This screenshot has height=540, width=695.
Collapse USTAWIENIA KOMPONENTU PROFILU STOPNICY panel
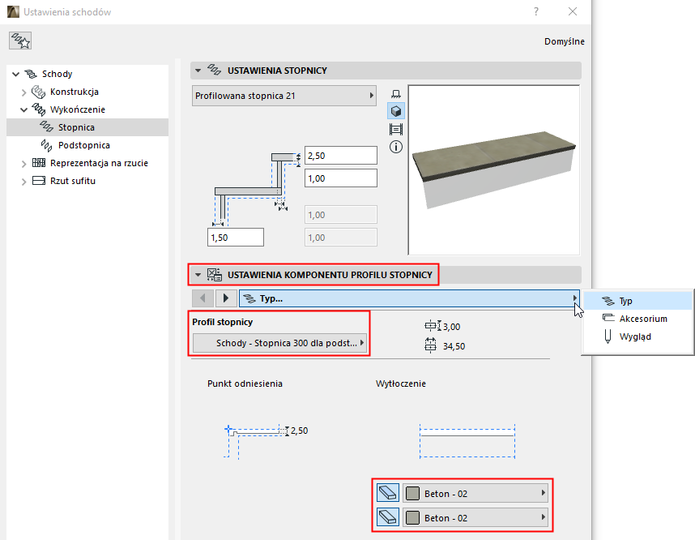coord(198,275)
